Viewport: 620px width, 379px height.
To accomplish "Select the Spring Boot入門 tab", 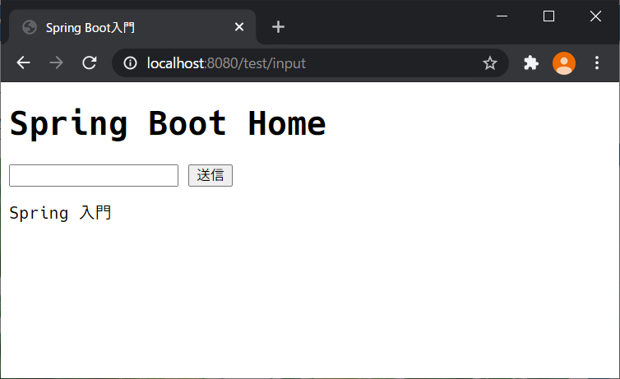I will coord(132,27).
